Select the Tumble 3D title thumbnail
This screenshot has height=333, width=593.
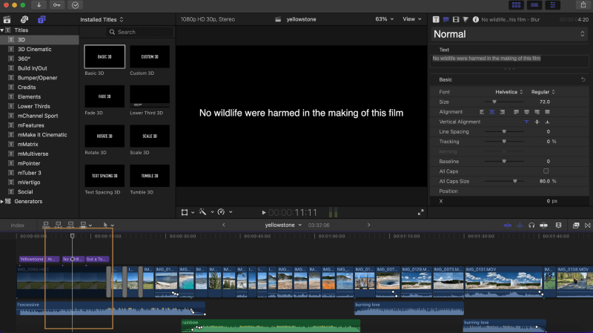(149, 176)
